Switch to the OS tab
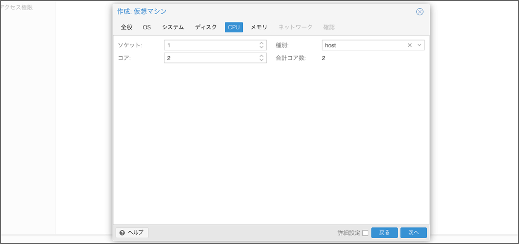The height and width of the screenshot is (244, 519). coord(147,27)
